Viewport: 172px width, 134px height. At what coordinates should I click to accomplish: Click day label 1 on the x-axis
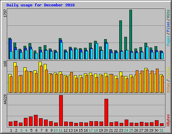11,130
